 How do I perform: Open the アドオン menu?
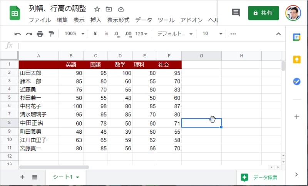point(191,20)
